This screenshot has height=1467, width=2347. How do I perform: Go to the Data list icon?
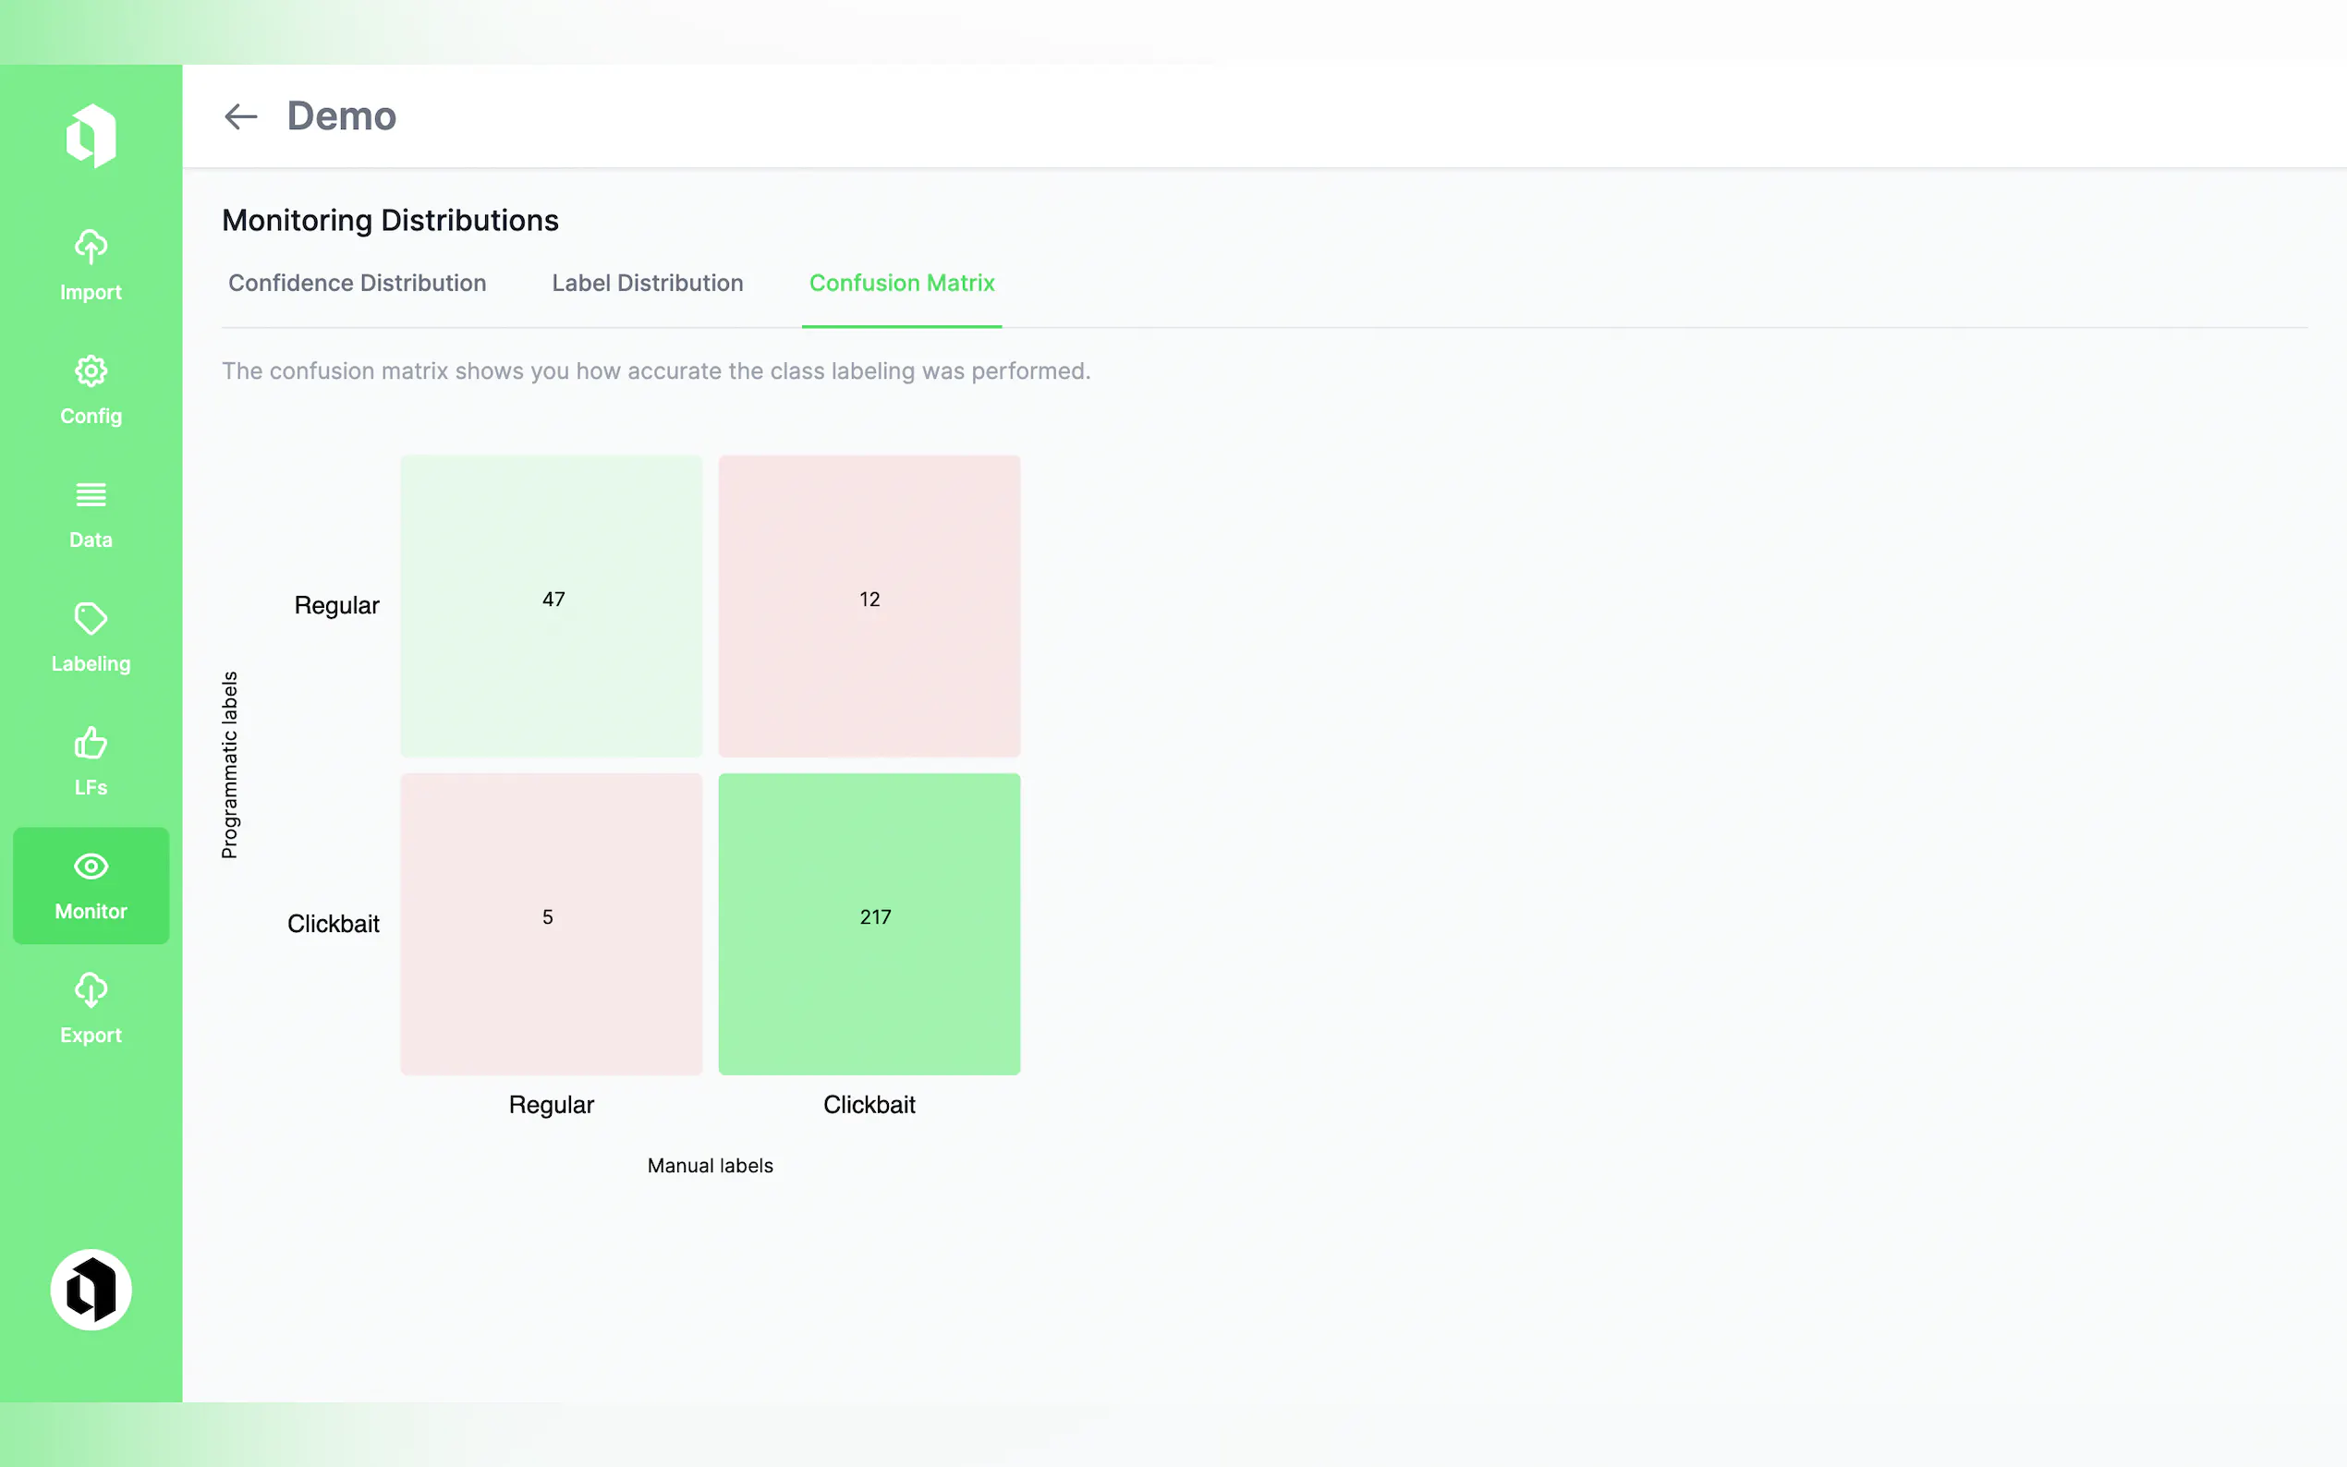point(91,495)
